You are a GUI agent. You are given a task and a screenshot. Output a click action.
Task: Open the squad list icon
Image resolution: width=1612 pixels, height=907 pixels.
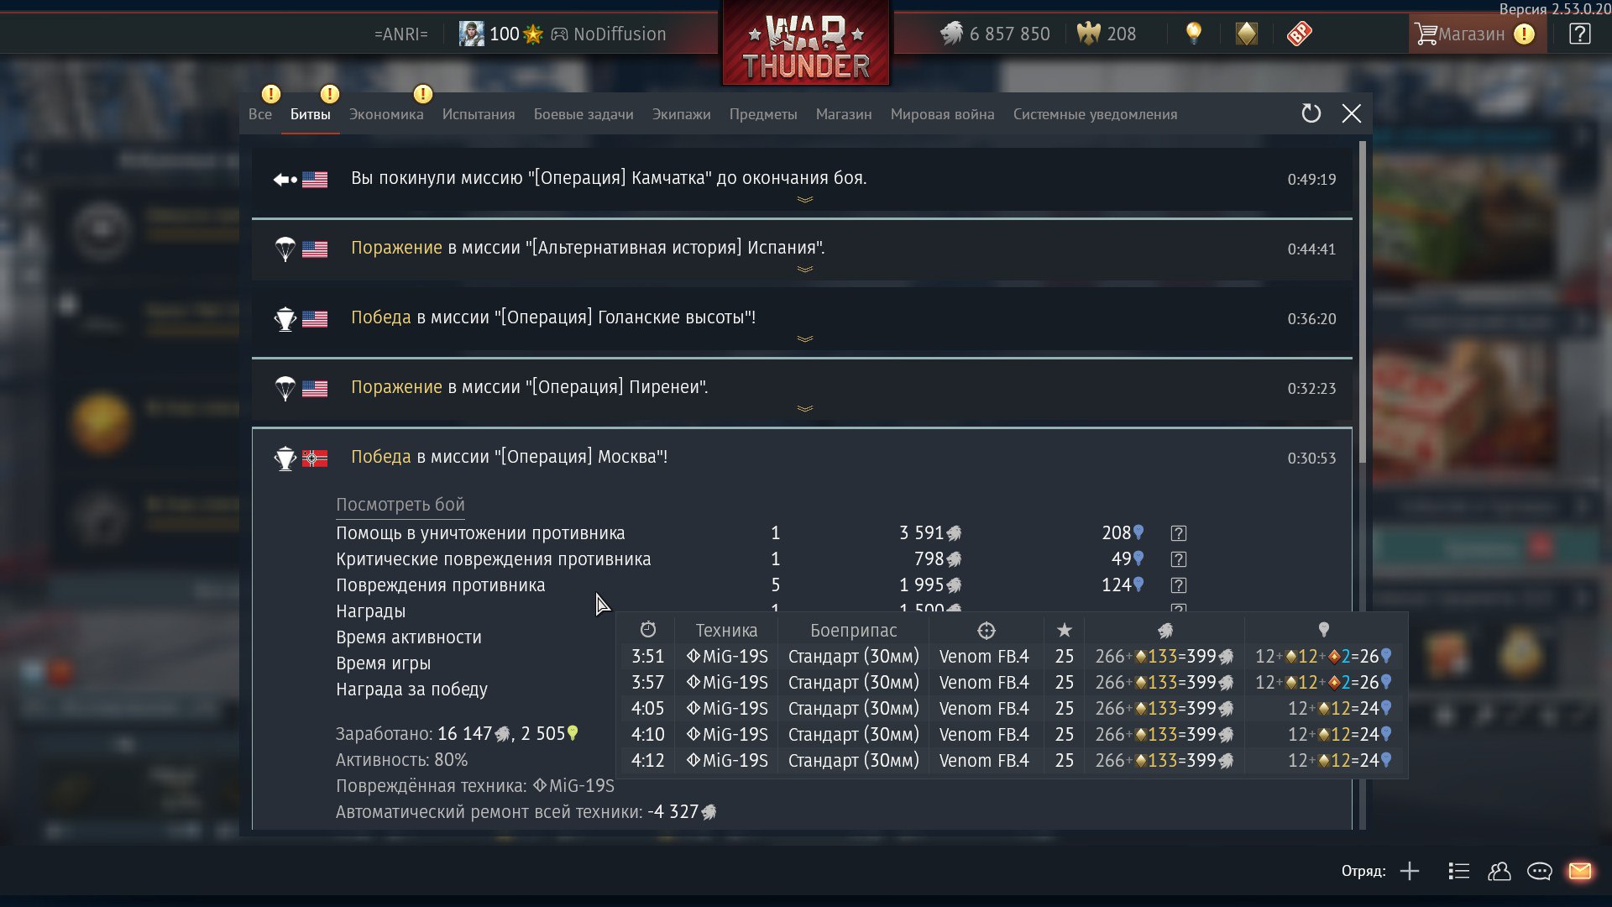pos(1458,871)
